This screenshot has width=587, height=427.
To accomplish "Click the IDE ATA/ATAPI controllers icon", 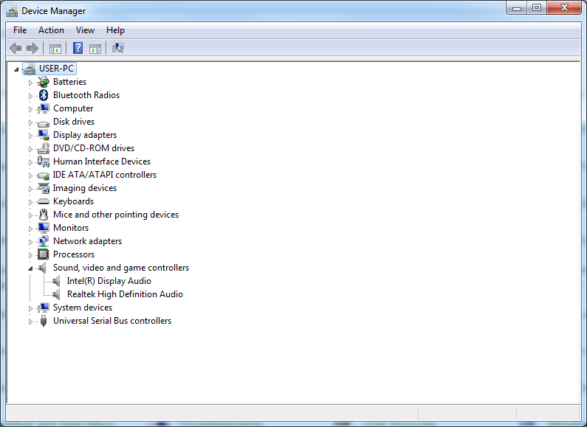I will click(x=44, y=176).
